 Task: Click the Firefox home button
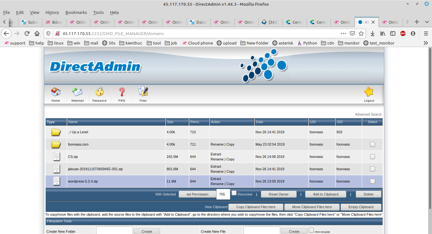pyautogui.click(x=37, y=33)
